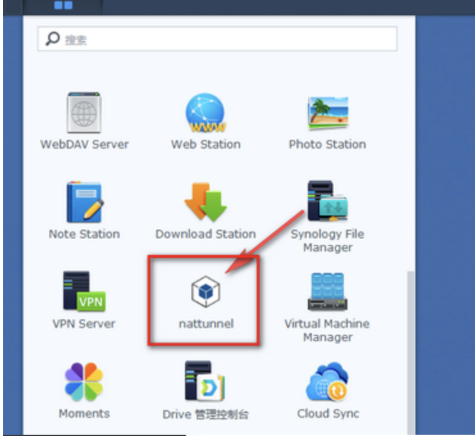The height and width of the screenshot is (436, 475).
Task: Open the WebDAV Server package
Action: tap(84, 113)
